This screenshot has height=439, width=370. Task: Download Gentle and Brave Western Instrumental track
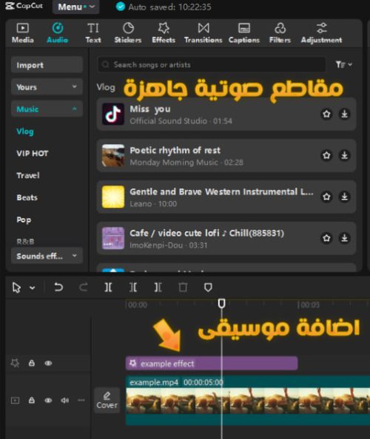[345, 197]
